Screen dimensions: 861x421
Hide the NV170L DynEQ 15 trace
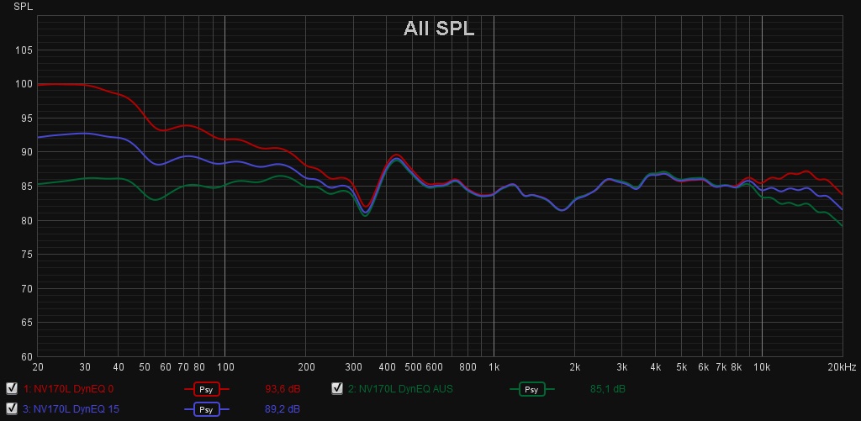pyautogui.click(x=12, y=408)
